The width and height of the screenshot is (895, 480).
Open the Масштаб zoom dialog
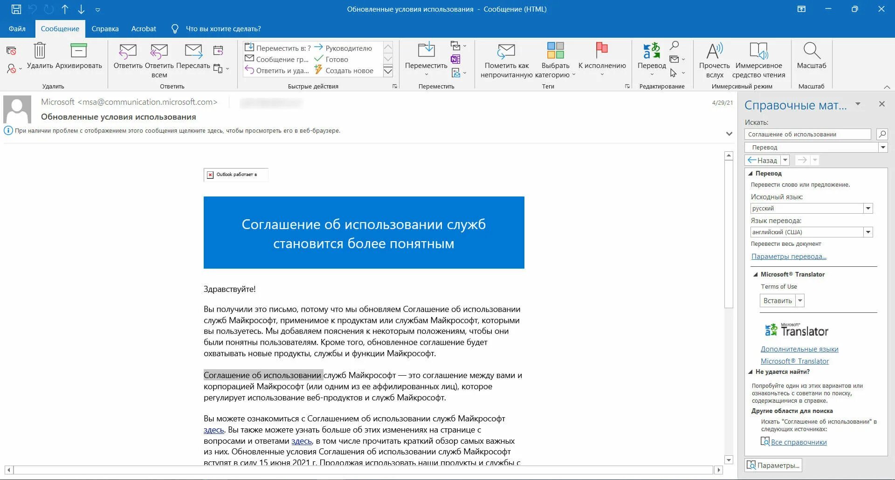812,57
